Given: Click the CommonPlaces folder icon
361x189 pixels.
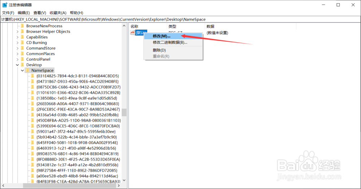Looking at the screenshot, I should pyautogui.click(x=22, y=54).
